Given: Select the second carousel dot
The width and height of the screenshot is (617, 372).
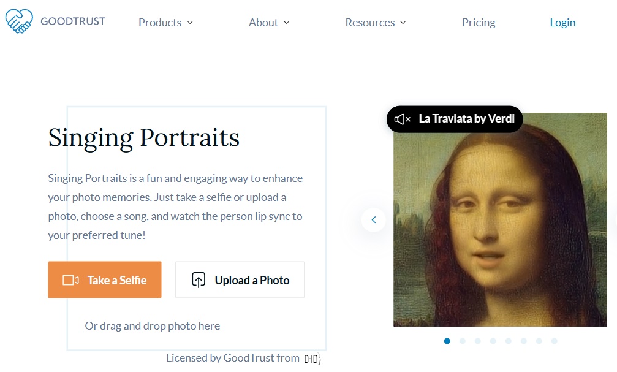Looking at the screenshot, I should coord(463,341).
